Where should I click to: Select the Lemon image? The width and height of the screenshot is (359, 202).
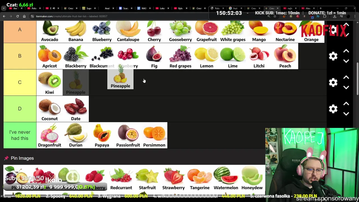(x=206, y=56)
